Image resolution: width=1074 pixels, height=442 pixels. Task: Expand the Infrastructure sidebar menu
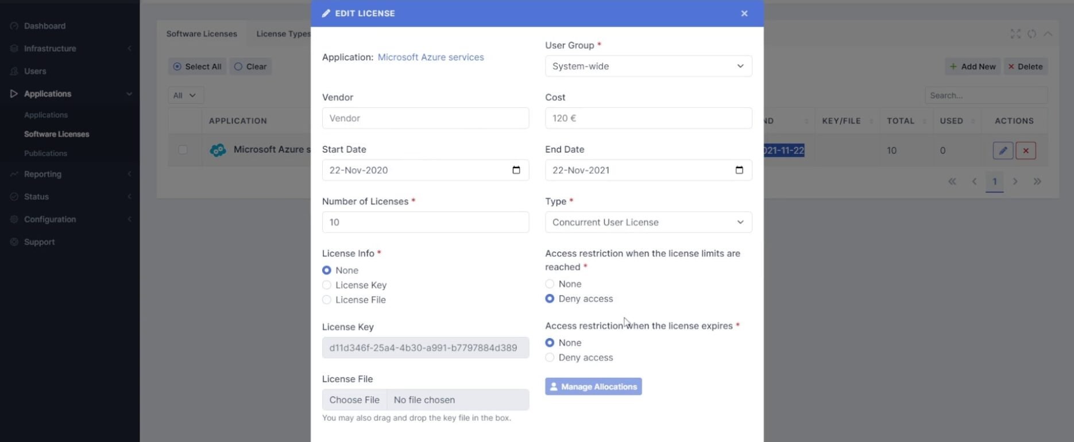pyautogui.click(x=50, y=49)
